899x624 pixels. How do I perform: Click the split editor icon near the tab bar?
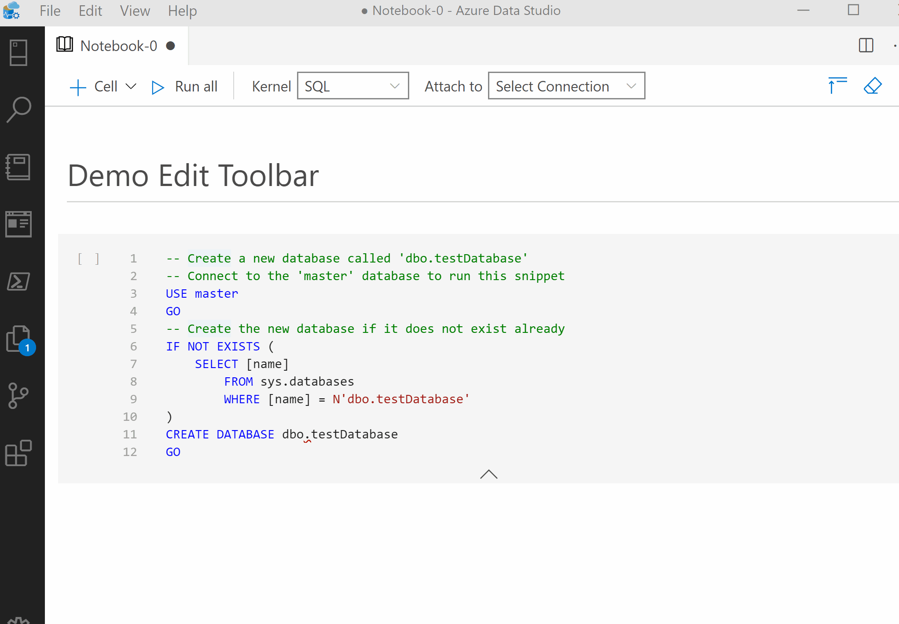tap(866, 45)
